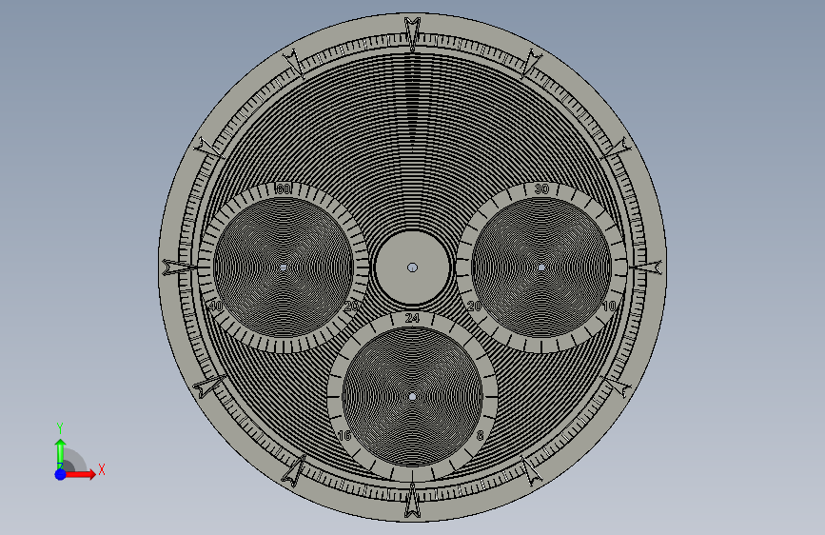Click the blue Z axis dot of the triad
This screenshot has width=825, height=535.
(x=61, y=474)
